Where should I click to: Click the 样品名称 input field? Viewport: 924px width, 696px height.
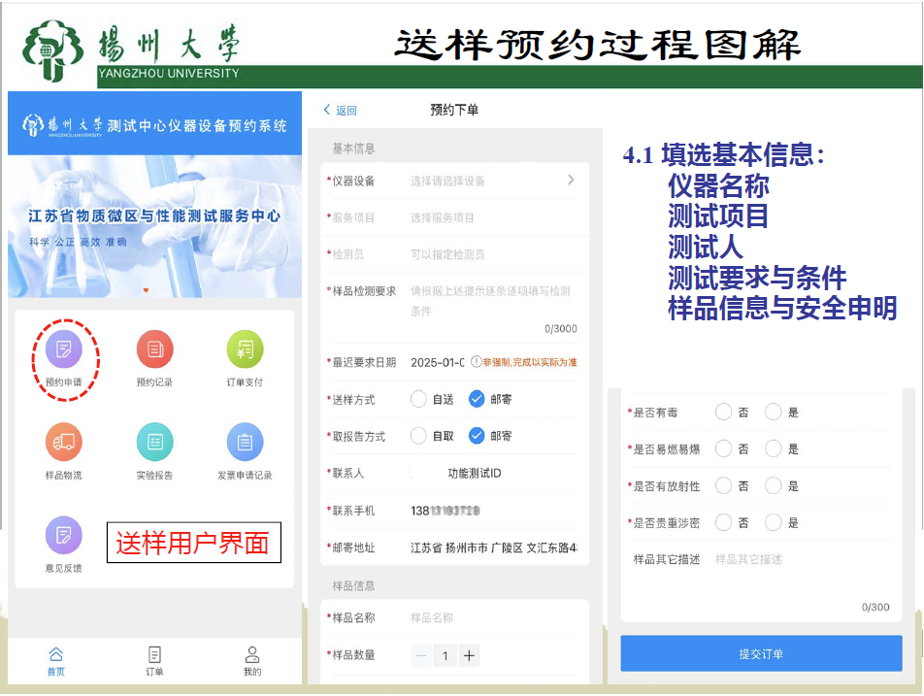490,618
